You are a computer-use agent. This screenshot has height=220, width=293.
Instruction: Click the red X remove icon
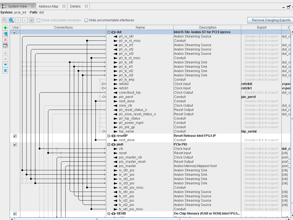[5, 40]
